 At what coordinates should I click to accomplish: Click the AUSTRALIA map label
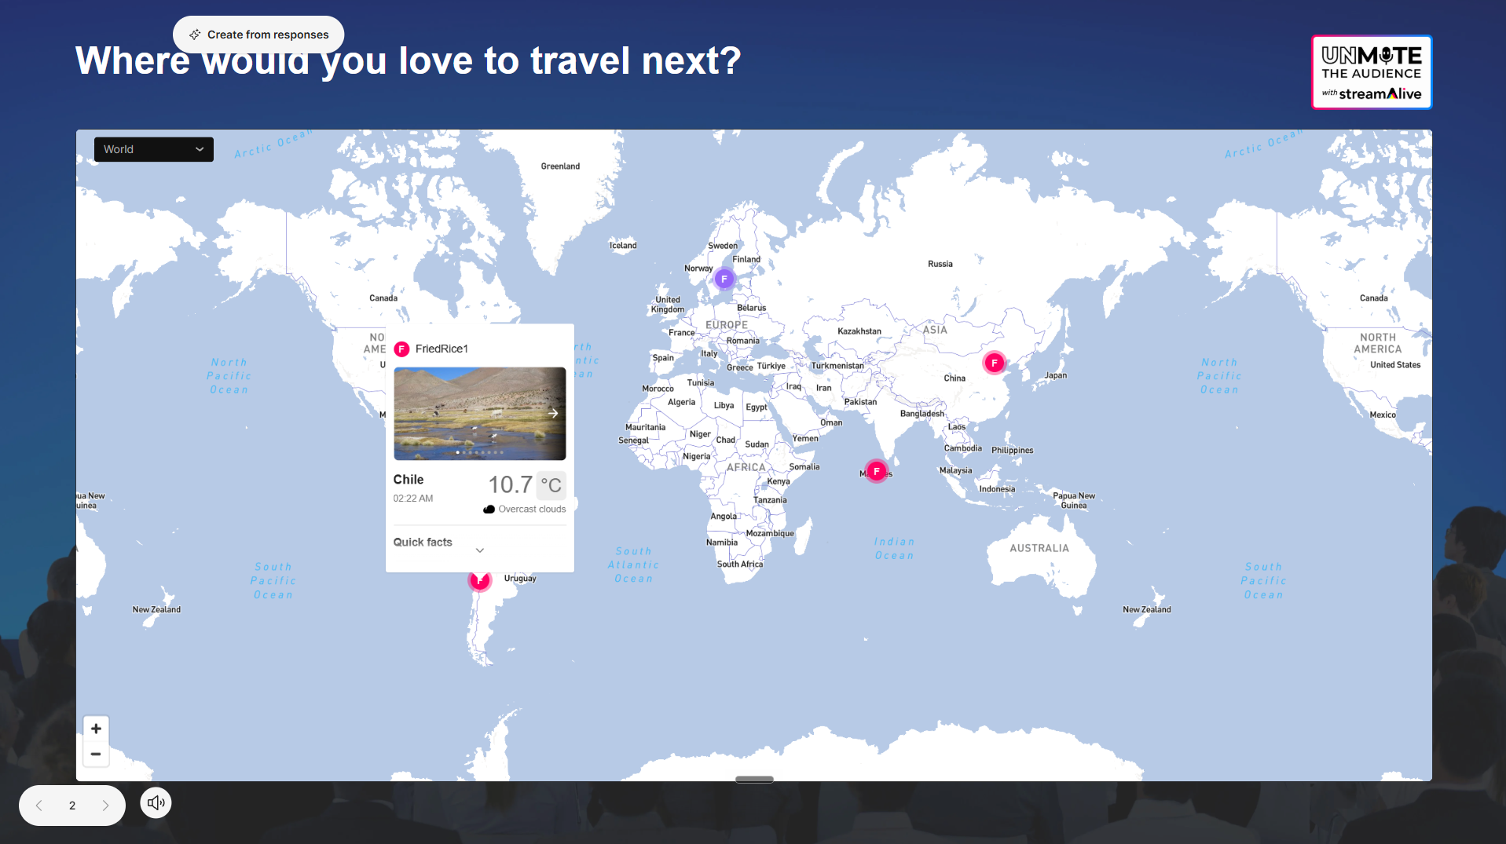[1039, 548]
